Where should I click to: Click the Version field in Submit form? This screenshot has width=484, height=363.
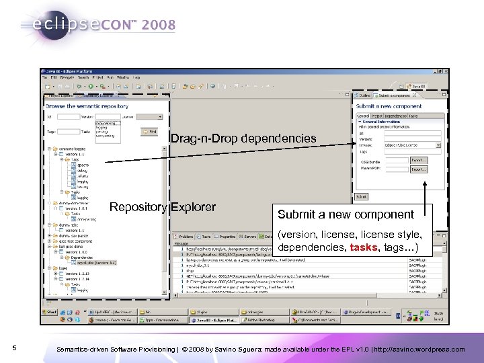pos(412,139)
